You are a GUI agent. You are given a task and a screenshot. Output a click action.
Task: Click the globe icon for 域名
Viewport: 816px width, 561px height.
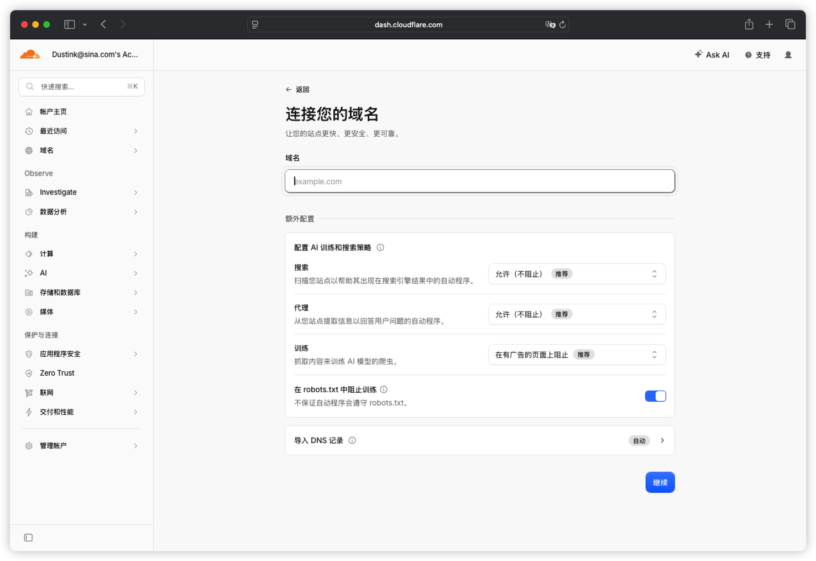[29, 150]
